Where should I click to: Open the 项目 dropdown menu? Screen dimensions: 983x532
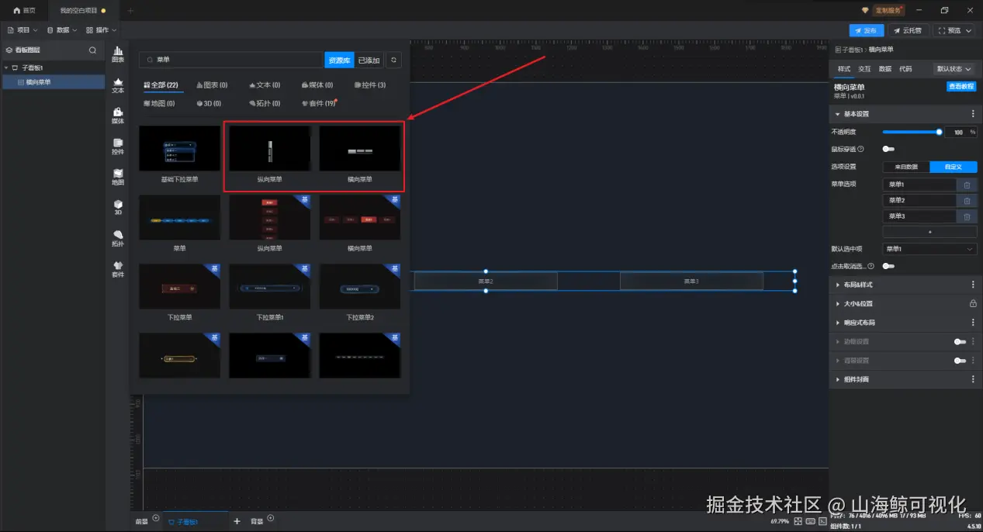click(22, 30)
